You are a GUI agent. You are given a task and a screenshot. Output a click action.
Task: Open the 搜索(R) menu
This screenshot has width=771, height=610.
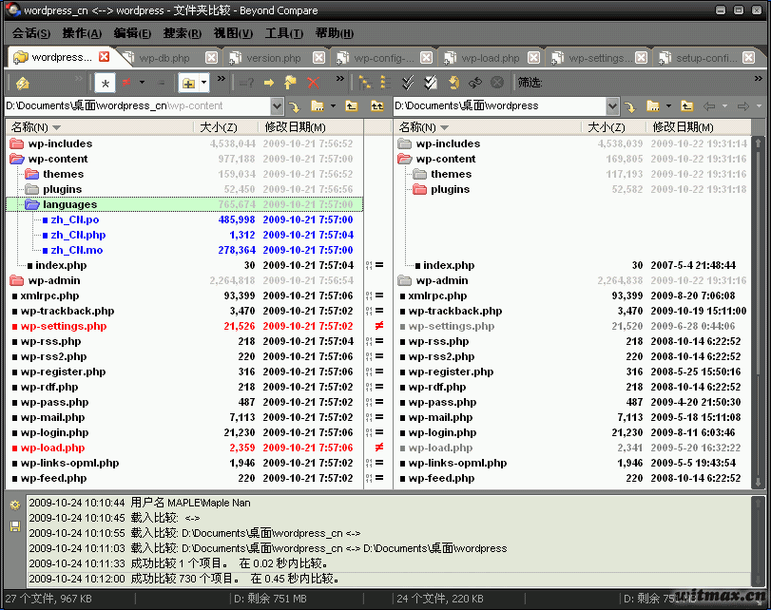click(183, 33)
